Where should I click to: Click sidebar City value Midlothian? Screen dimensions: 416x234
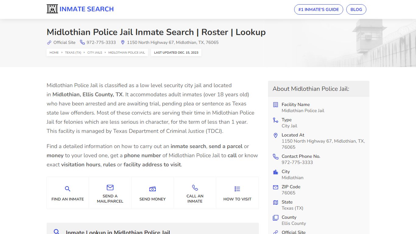click(x=292, y=178)
